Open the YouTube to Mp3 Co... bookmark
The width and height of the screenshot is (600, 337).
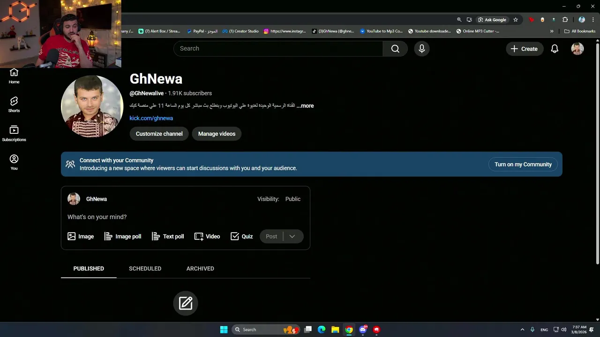pyautogui.click(x=381, y=31)
